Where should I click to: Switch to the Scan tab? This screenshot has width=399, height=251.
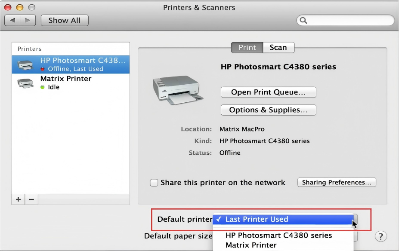click(x=278, y=48)
